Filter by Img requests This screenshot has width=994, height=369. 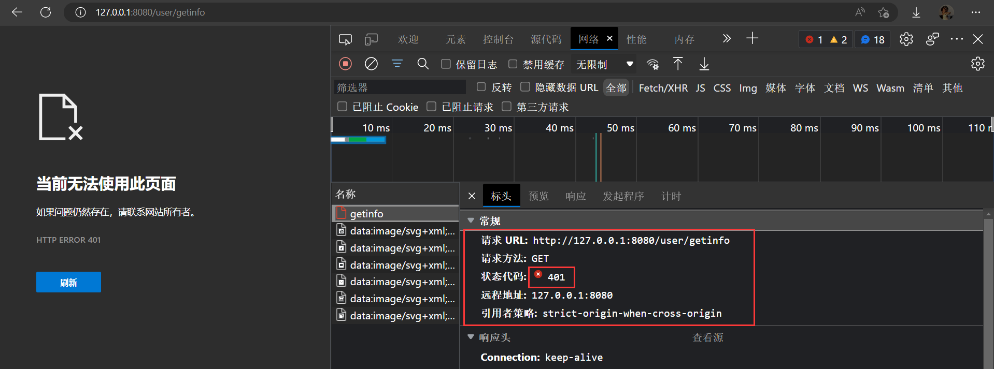[x=748, y=88]
